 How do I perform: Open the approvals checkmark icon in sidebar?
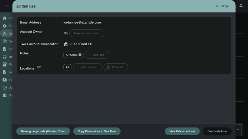[x=4, y=88]
